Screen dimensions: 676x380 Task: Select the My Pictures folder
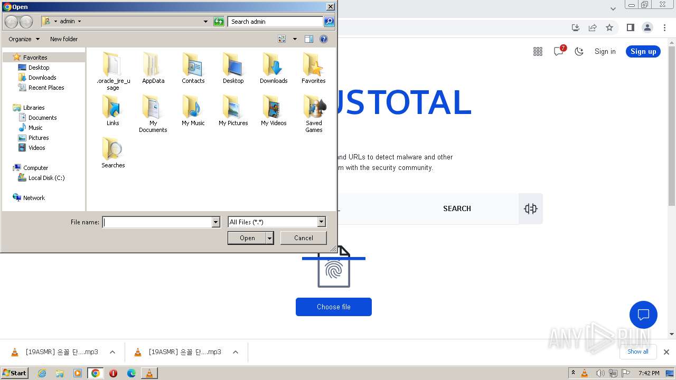(233, 110)
